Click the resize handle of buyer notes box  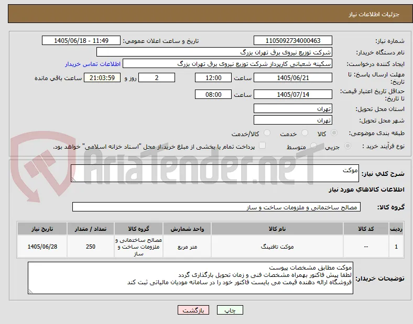pos(30,292)
